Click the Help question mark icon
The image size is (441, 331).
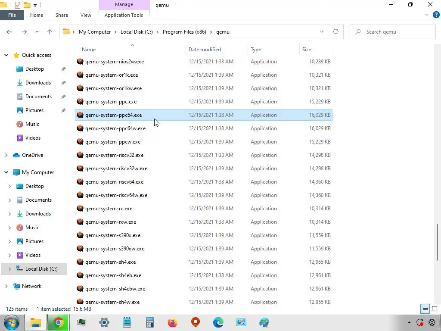pos(436,15)
